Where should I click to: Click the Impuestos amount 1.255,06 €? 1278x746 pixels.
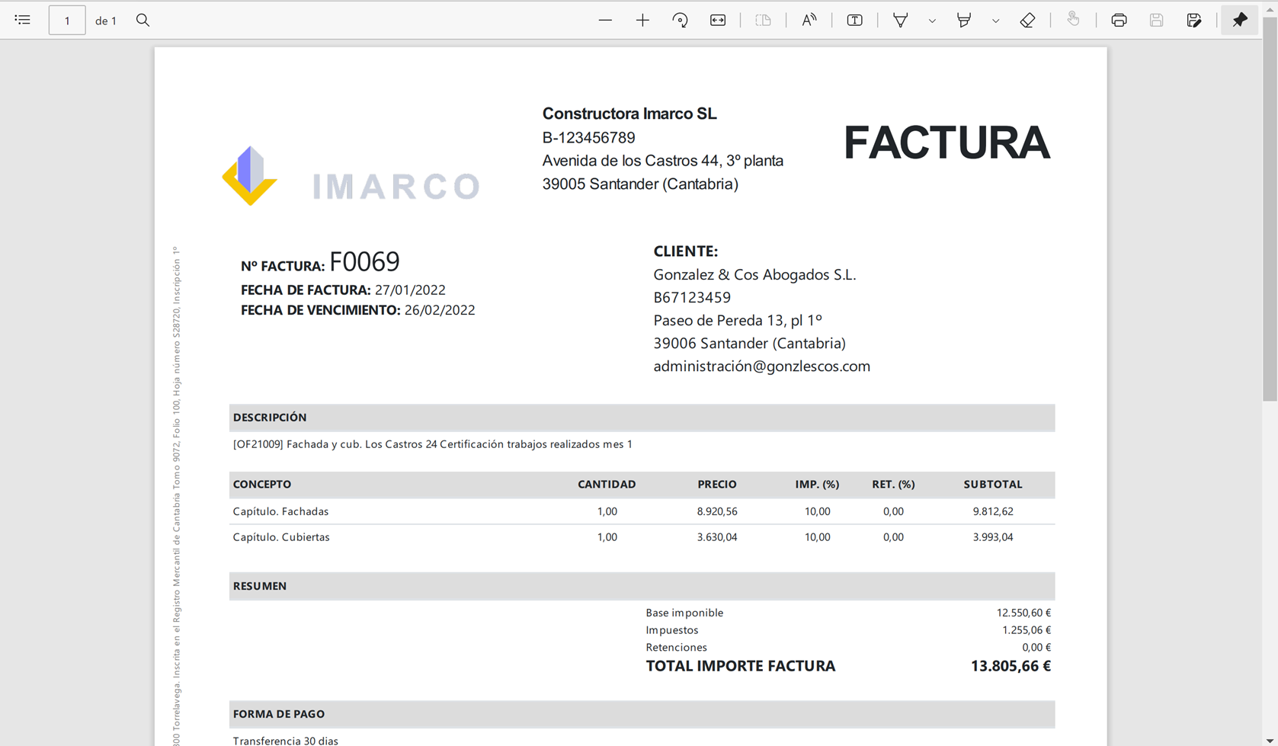tap(1027, 630)
